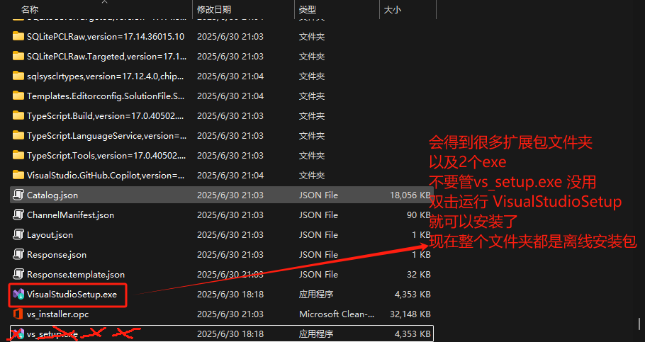
Task: Sort by the 大小 column header
Action: (393, 9)
